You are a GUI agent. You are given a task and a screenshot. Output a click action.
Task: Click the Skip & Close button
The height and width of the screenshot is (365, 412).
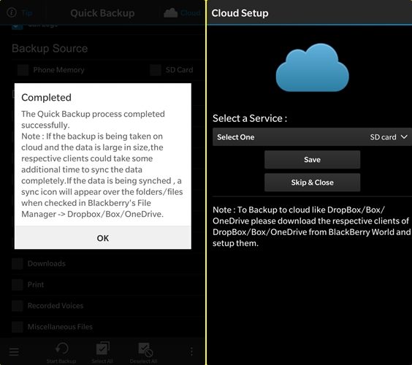(312, 182)
